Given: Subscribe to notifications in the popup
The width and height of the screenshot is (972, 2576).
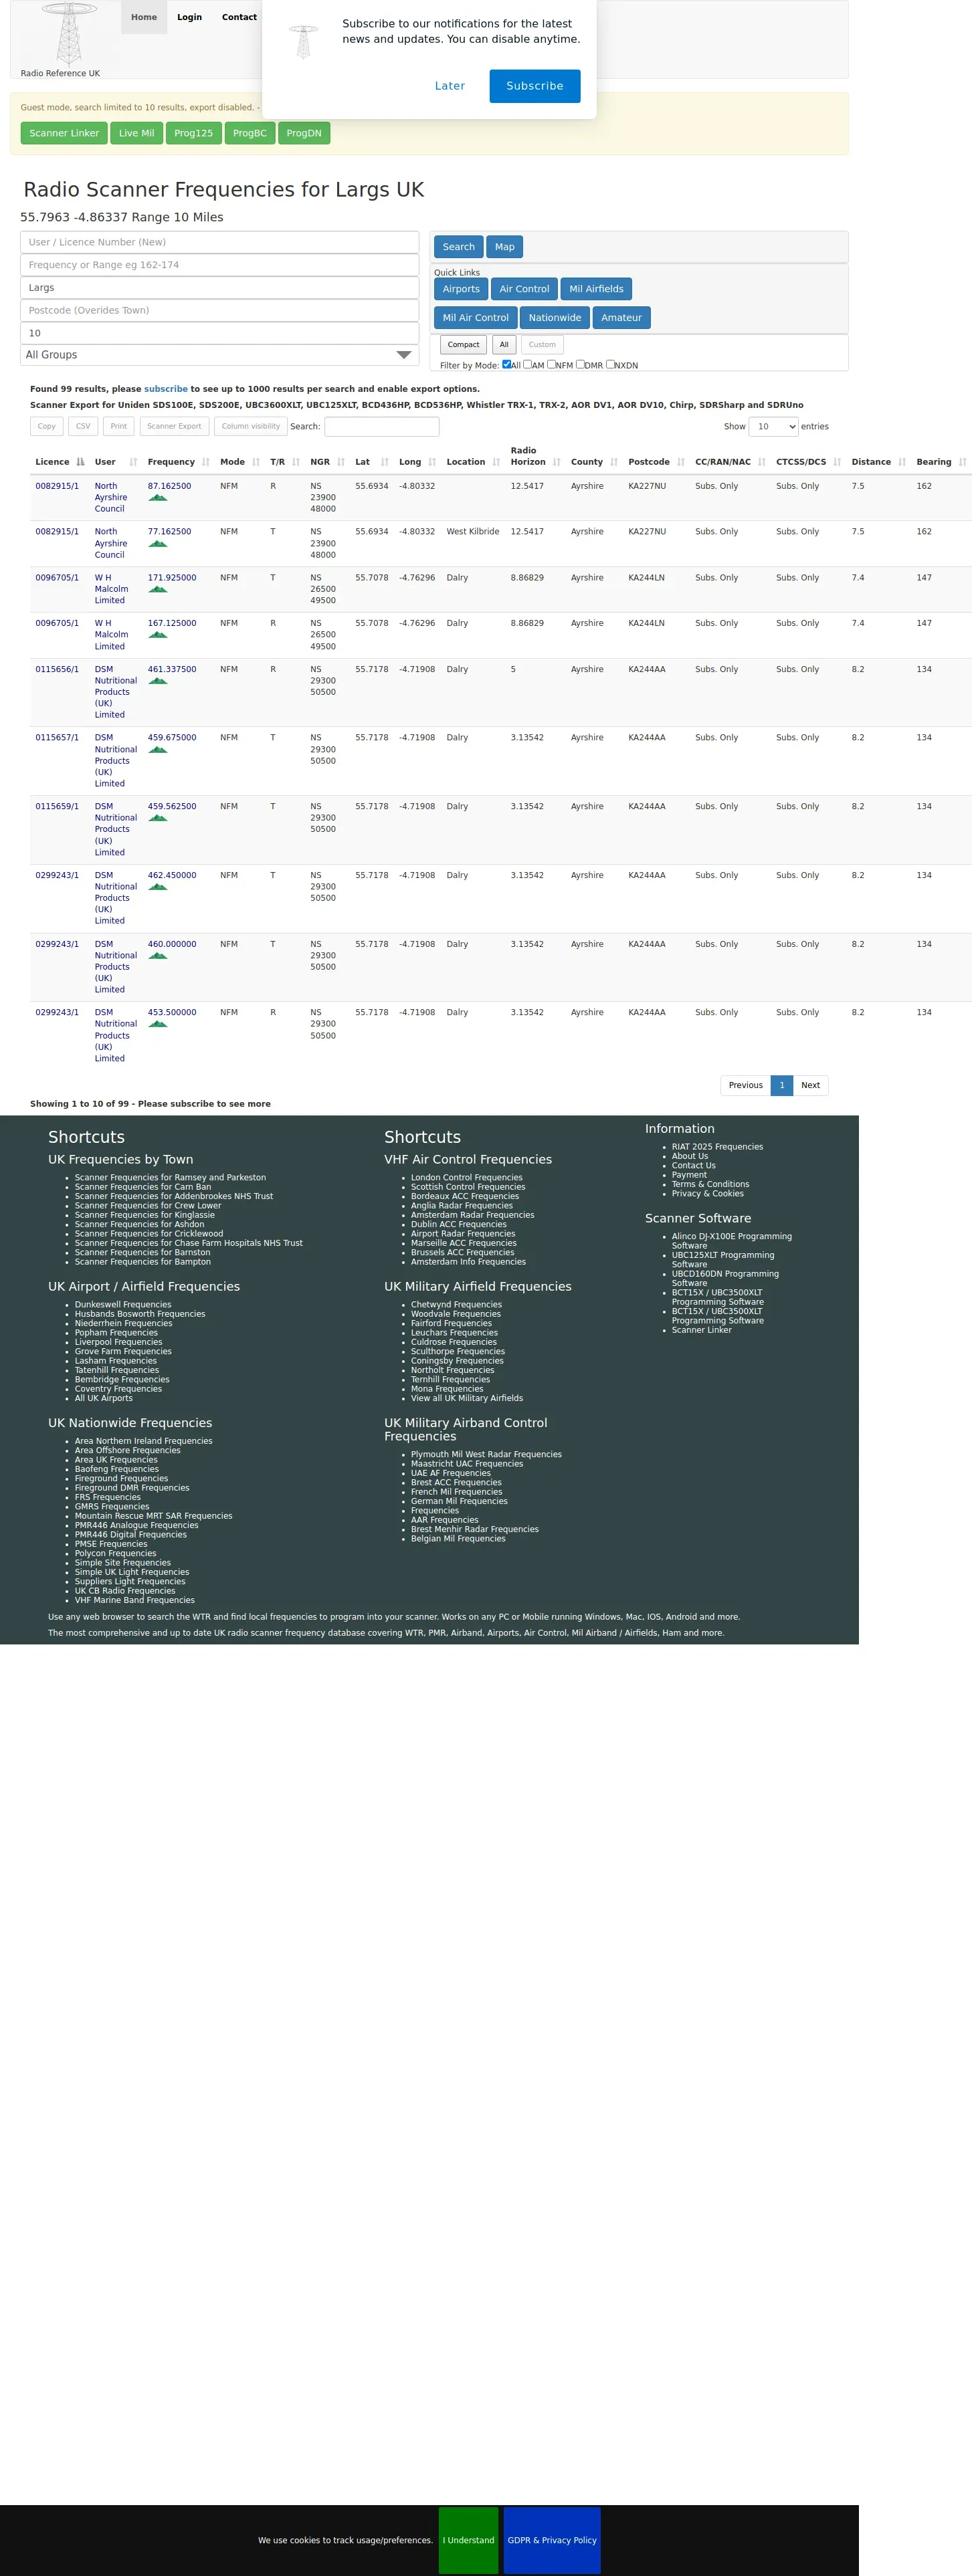Looking at the screenshot, I should point(535,86).
